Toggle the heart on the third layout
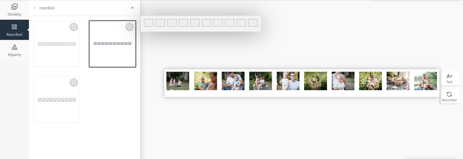The image size is (463, 159). [74, 82]
